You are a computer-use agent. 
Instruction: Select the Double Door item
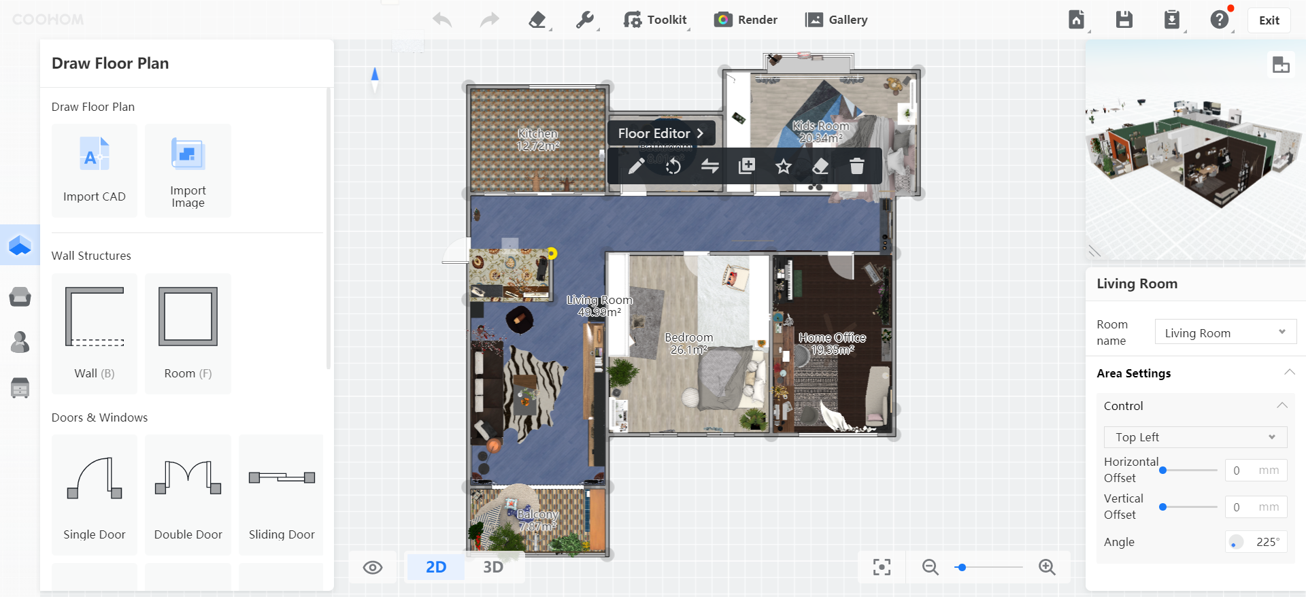tap(188, 495)
